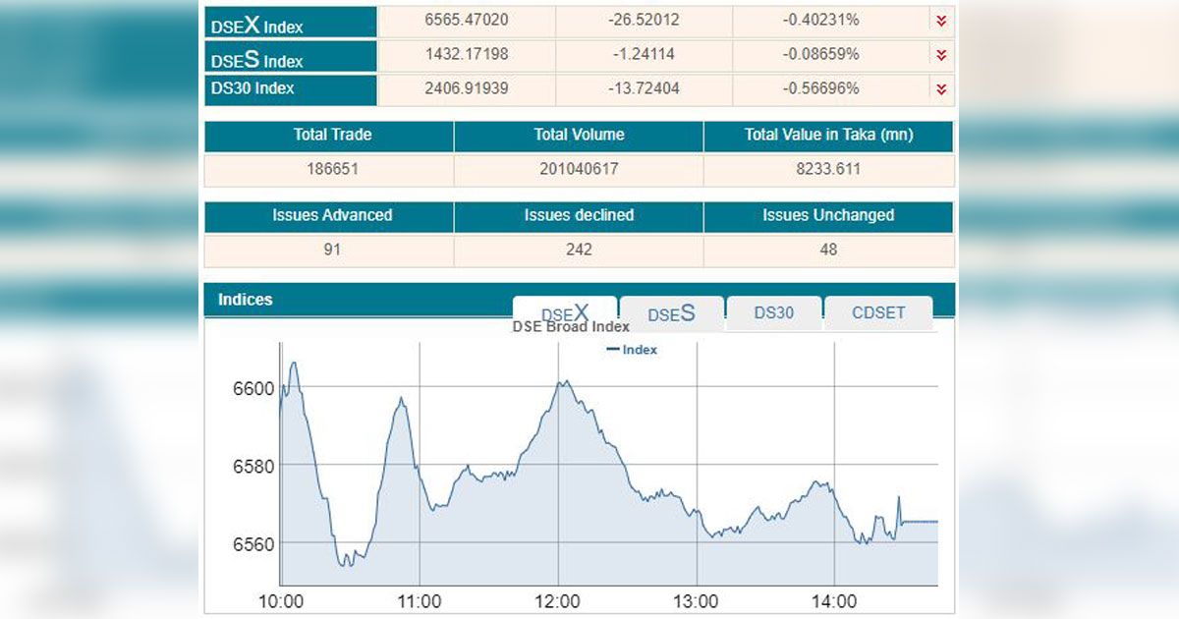Screen dimensions: 1179x619
Task: Click the 6560 y-axis label
Action: pyautogui.click(x=254, y=542)
